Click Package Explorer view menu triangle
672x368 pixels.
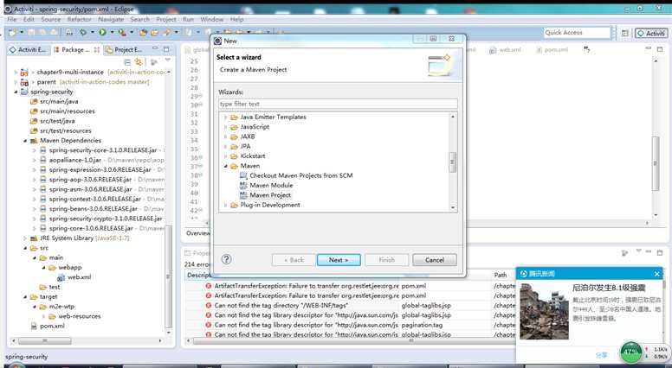click(168, 61)
